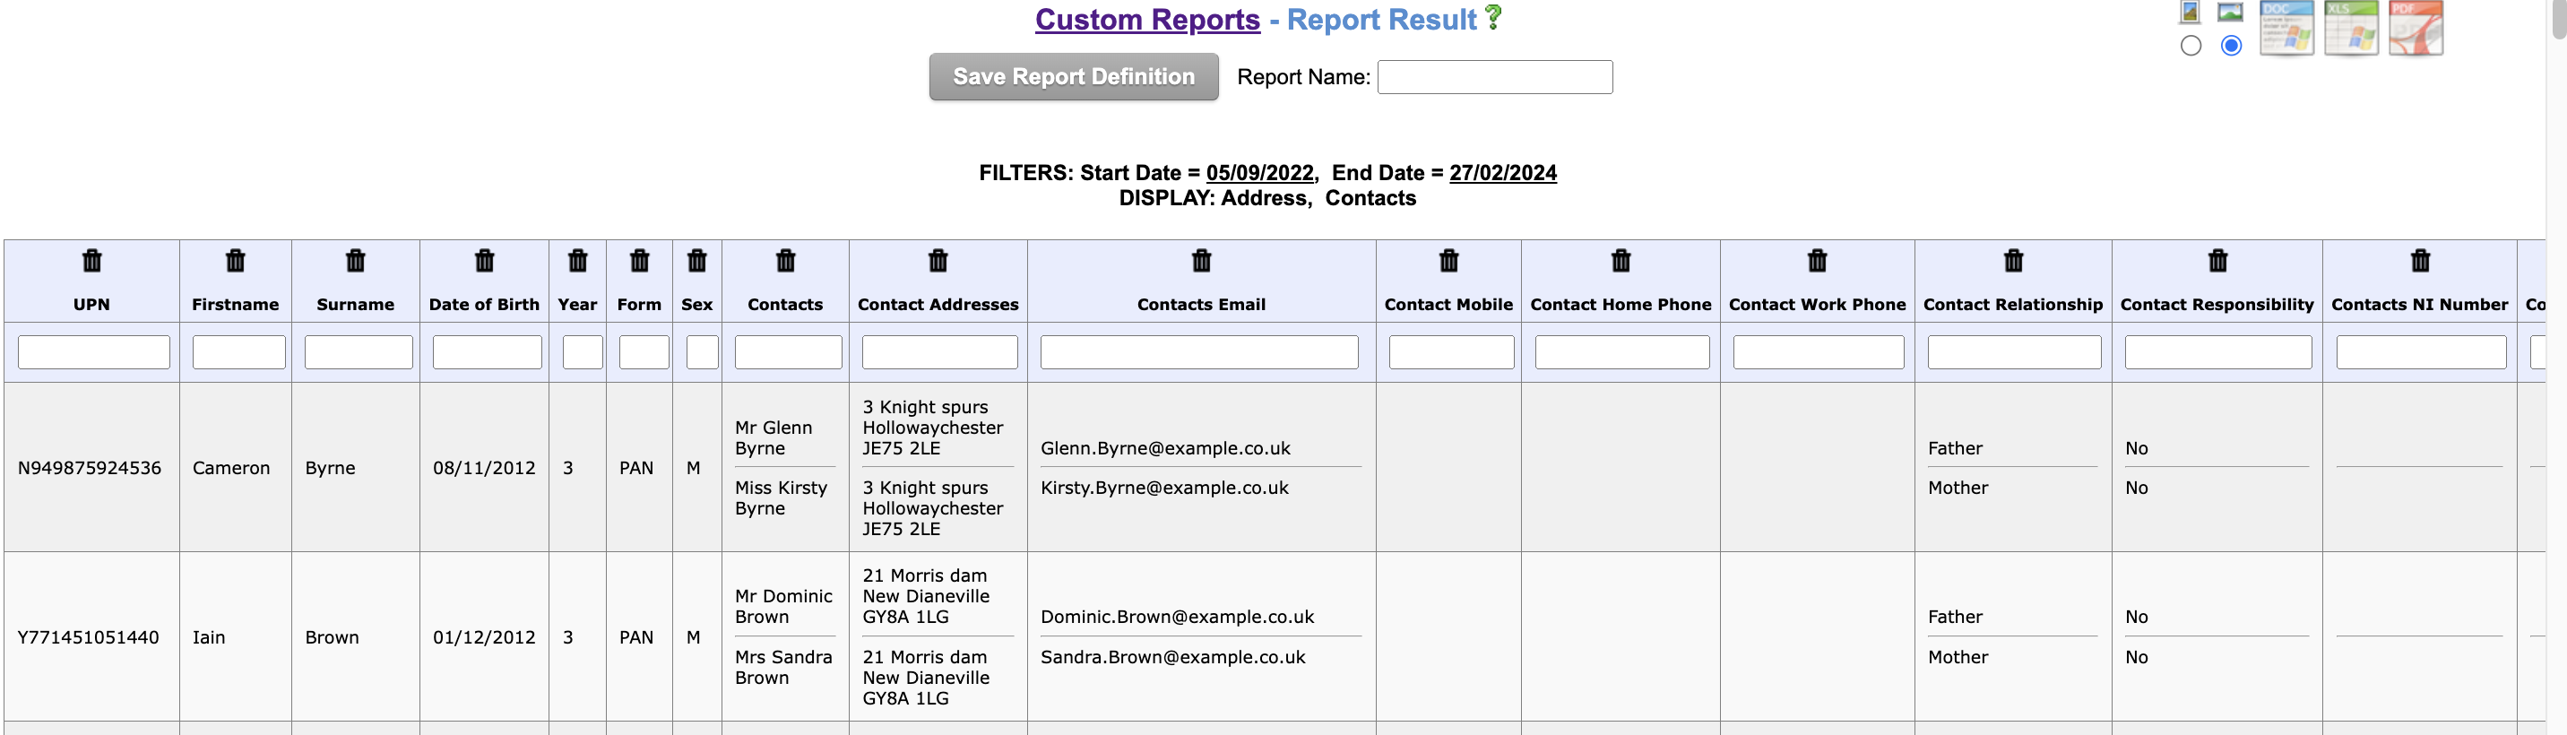Export the report as an XLS spreadsheet
The width and height of the screenshot is (2567, 735).
(x=2352, y=28)
